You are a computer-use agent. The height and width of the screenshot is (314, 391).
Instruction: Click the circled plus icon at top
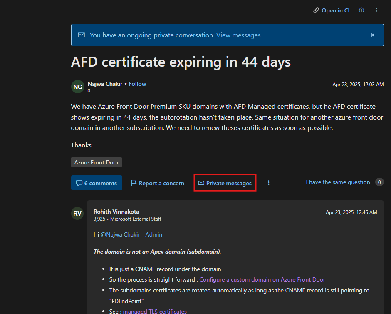coord(361,10)
